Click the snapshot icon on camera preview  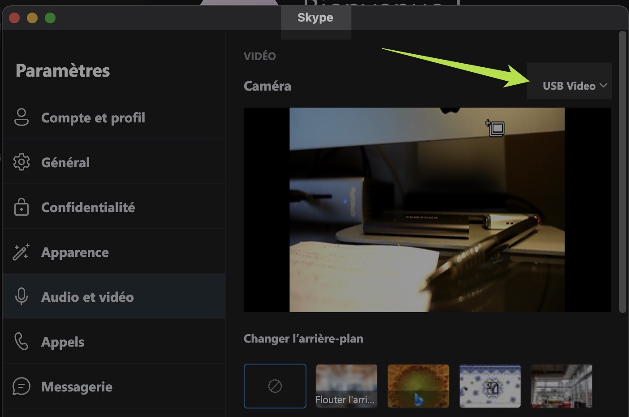click(x=495, y=128)
